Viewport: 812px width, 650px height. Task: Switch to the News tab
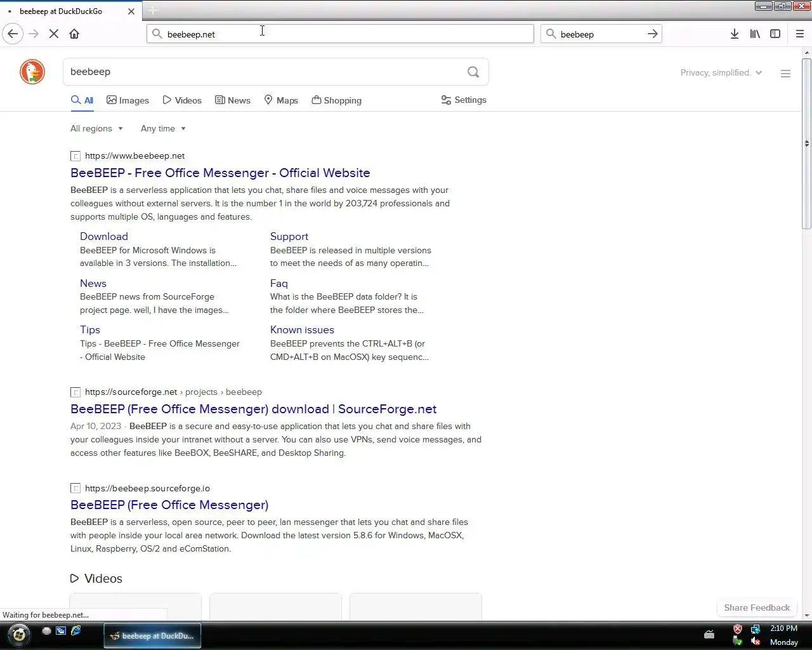(233, 100)
